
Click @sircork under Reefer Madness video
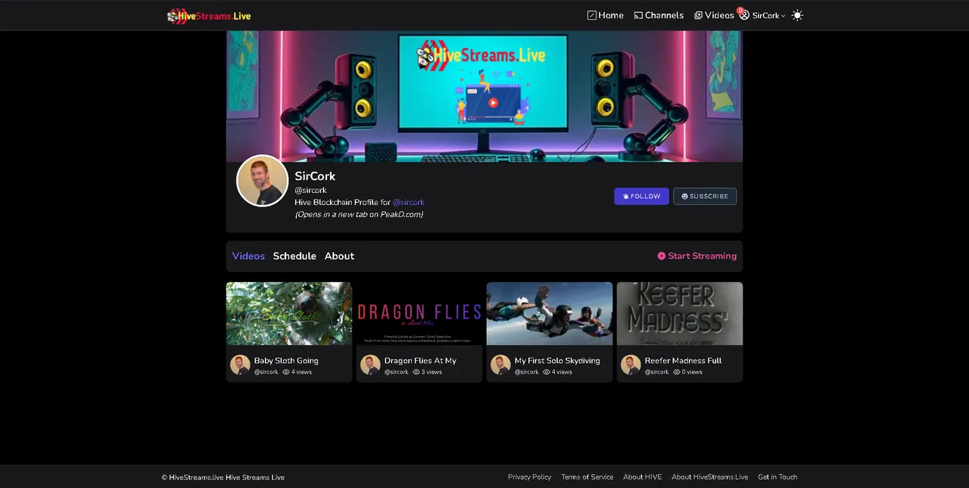click(657, 372)
